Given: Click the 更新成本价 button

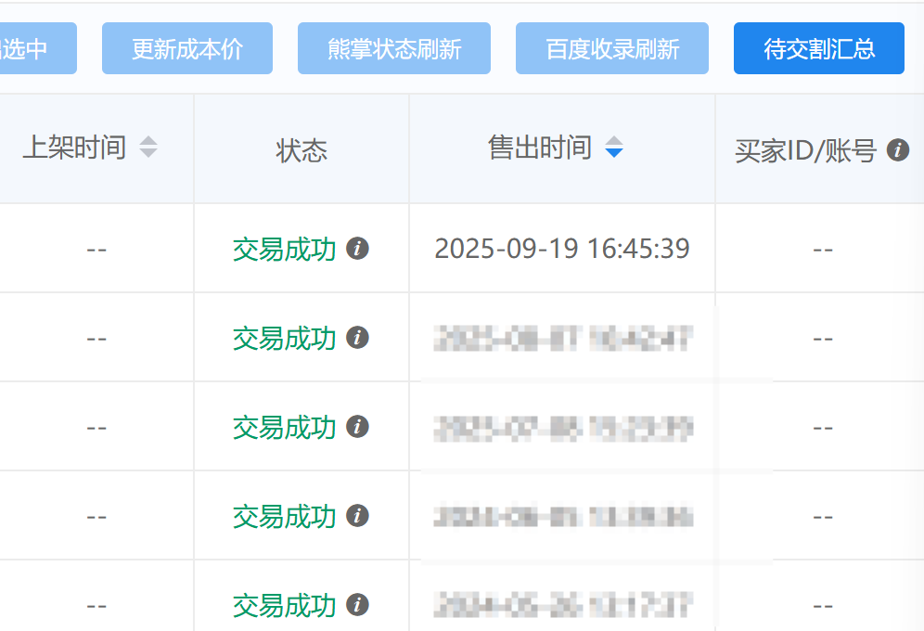Looking at the screenshot, I should (186, 49).
